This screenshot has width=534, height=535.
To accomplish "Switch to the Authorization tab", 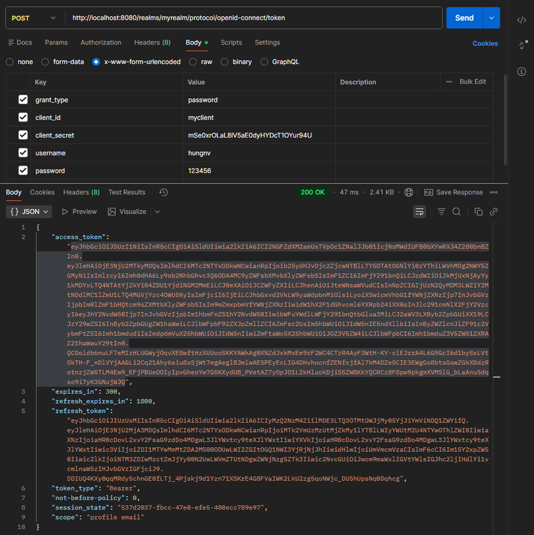I will pos(101,43).
